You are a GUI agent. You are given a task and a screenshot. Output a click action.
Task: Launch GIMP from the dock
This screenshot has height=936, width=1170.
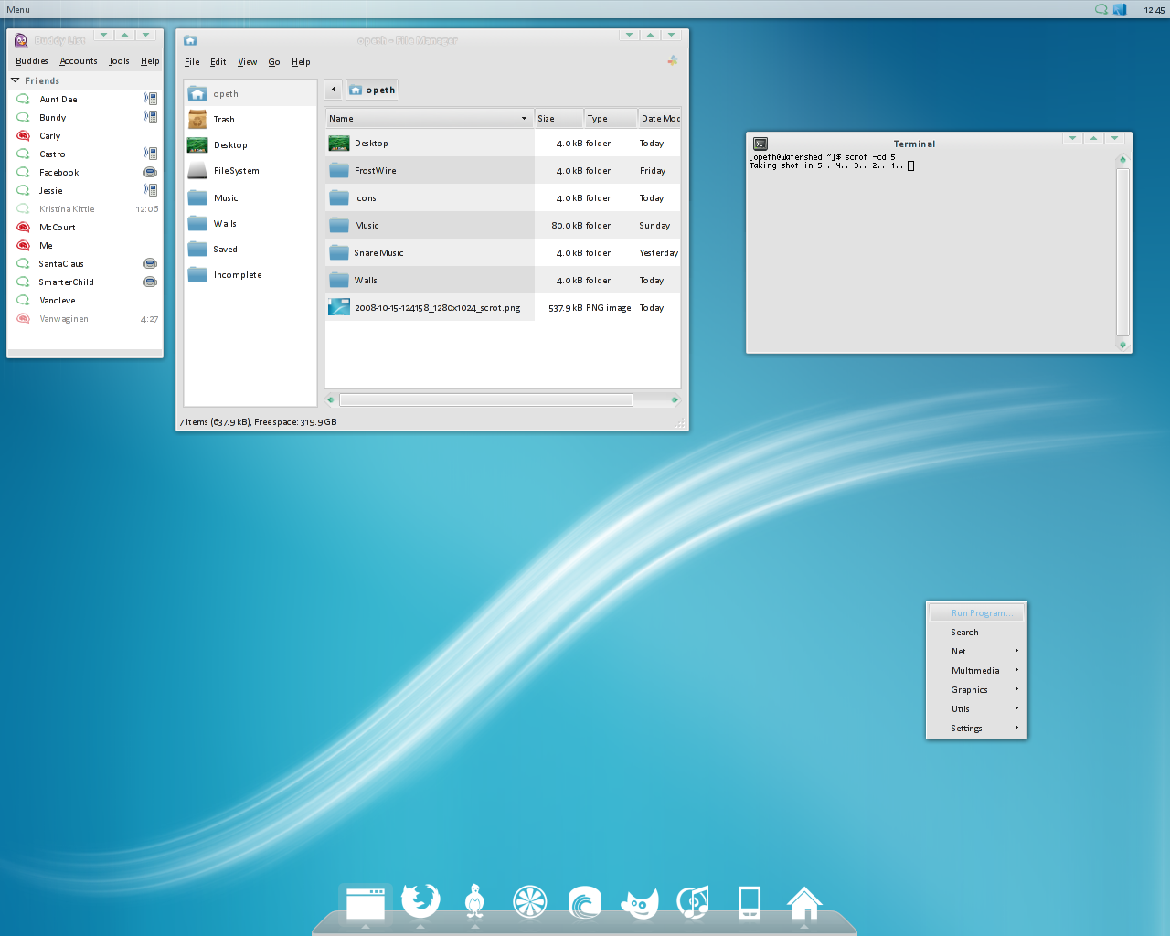(640, 903)
